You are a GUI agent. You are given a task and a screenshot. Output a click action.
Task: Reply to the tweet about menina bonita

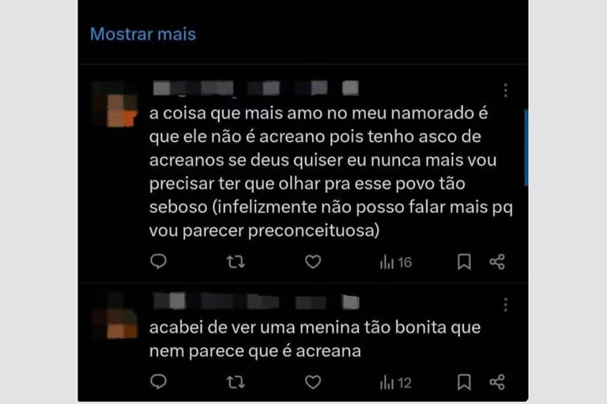pos(158,382)
